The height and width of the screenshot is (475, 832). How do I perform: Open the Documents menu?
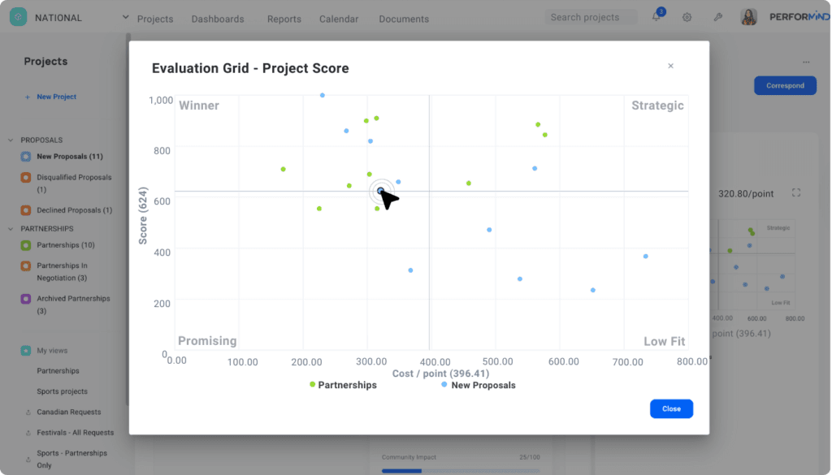click(x=404, y=19)
